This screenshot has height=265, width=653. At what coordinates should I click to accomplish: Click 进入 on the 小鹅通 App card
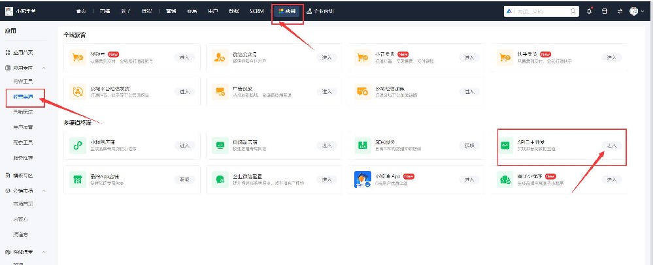tap(469, 179)
